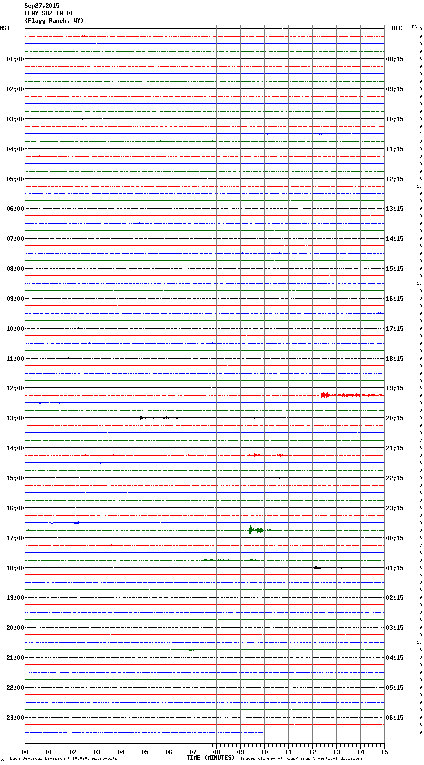Click the 'FLWY SHZ IW 01' station label
Image resolution: width=424 pixels, height=765 pixels.
tap(49, 13)
